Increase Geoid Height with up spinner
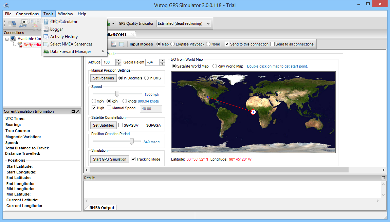 163,60
